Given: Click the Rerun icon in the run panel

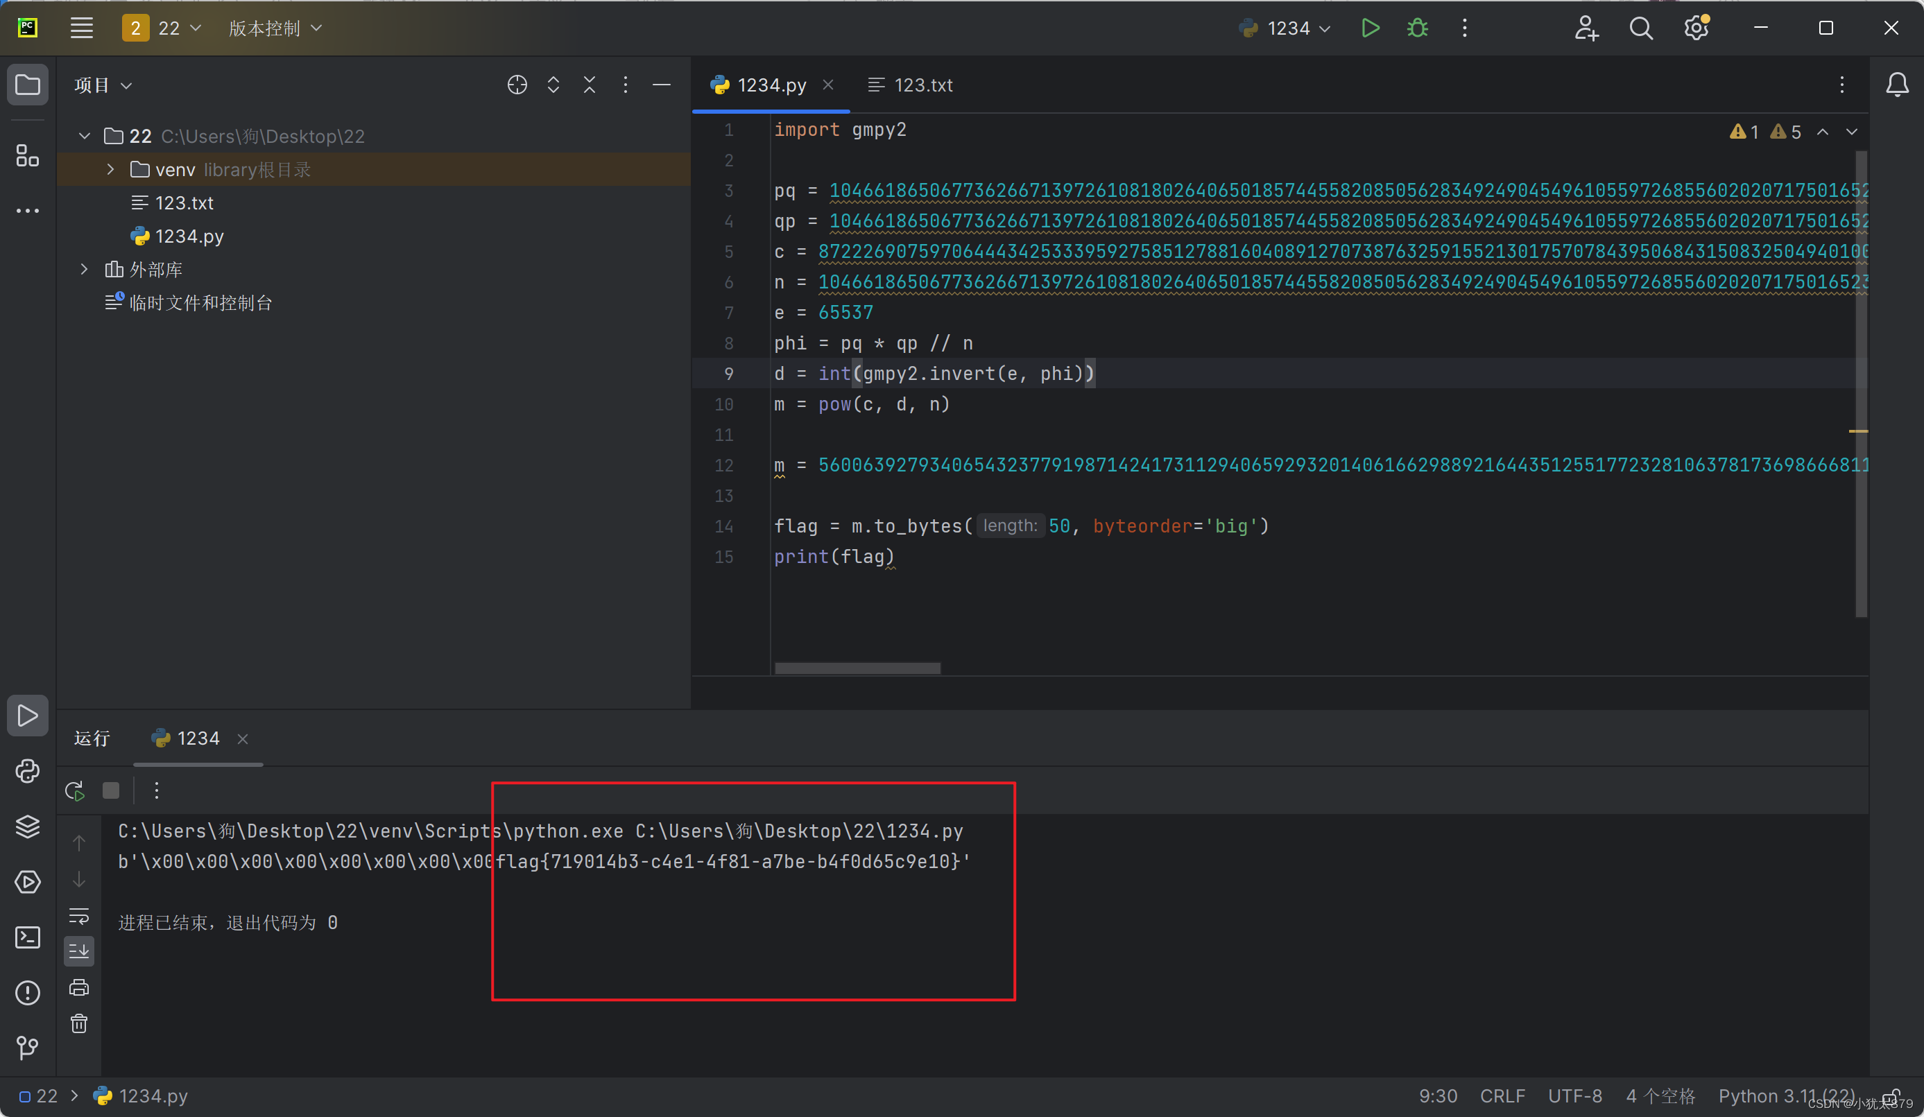Looking at the screenshot, I should [x=75, y=790].
